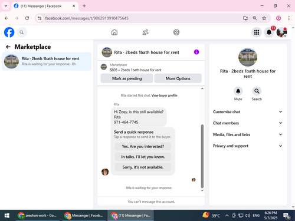Go back with the Marketplace arrow
The width and height of the screenshot is (295, 221).
(8, 47)
